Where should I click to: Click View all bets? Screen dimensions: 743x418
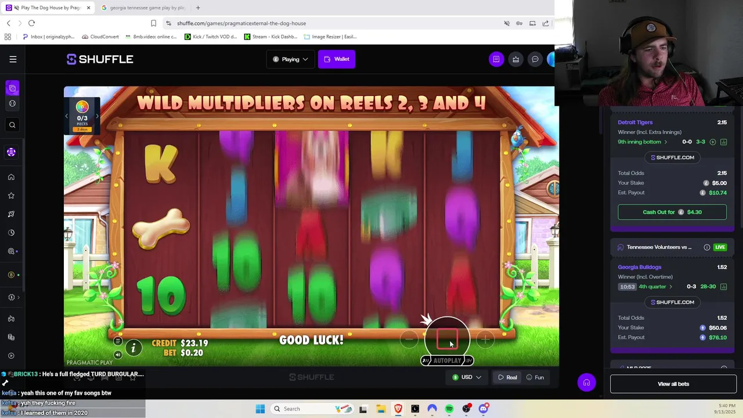point(673,384)
